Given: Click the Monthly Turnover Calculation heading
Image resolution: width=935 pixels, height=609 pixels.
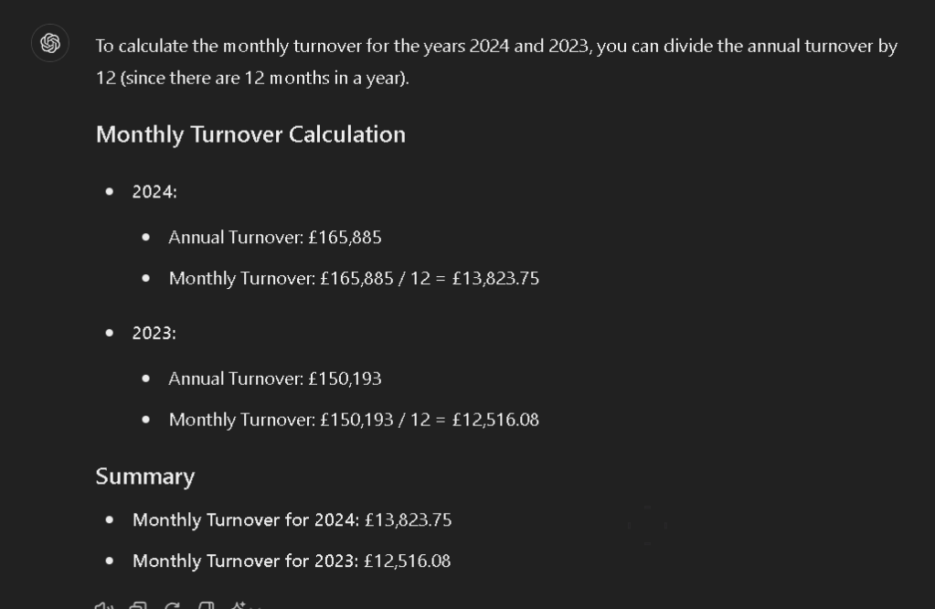Looking at the screenshot, I should (x=250, y=134).
